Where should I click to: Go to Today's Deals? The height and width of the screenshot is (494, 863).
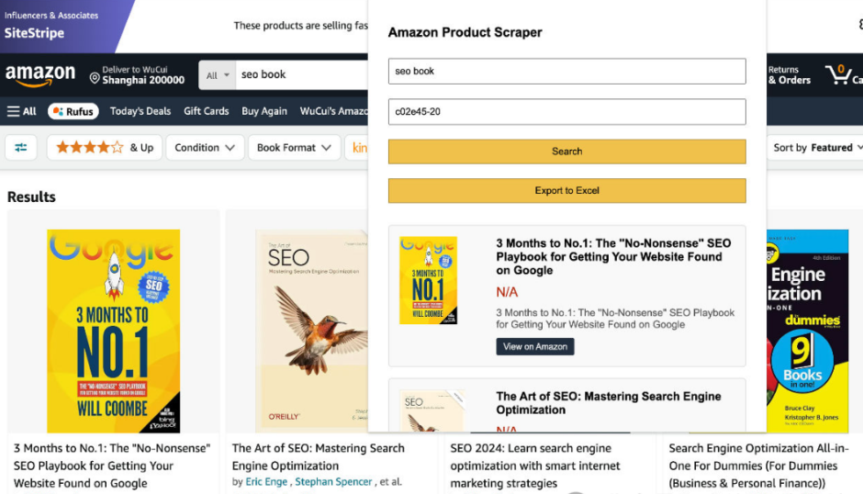140,111
